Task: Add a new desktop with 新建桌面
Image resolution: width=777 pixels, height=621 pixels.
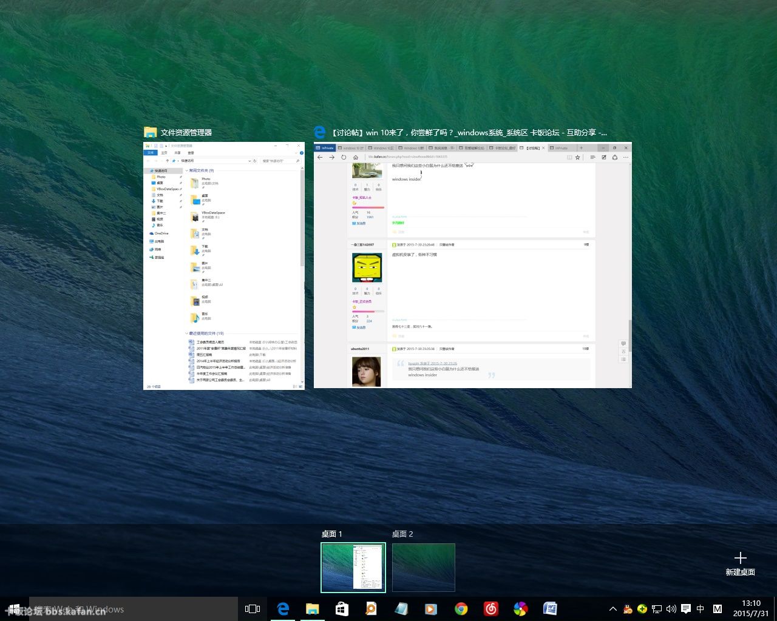Action: [x=740, y=563]
